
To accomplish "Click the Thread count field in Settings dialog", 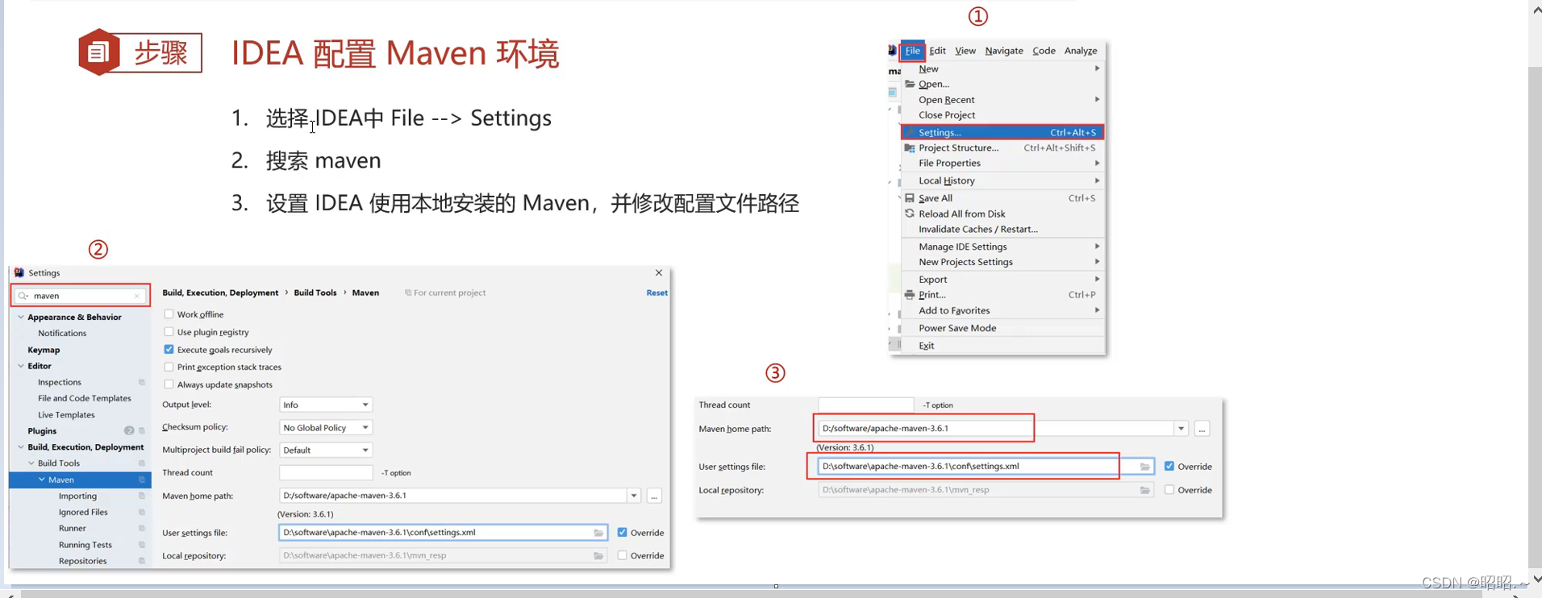I will coord(326,472).
